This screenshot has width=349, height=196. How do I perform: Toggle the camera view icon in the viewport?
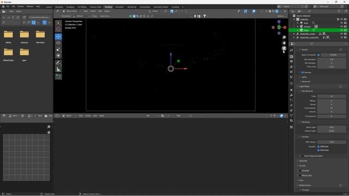[284, 48]
